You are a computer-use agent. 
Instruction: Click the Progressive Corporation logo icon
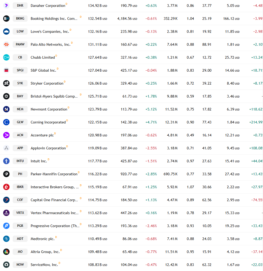(x=6, y=226)
